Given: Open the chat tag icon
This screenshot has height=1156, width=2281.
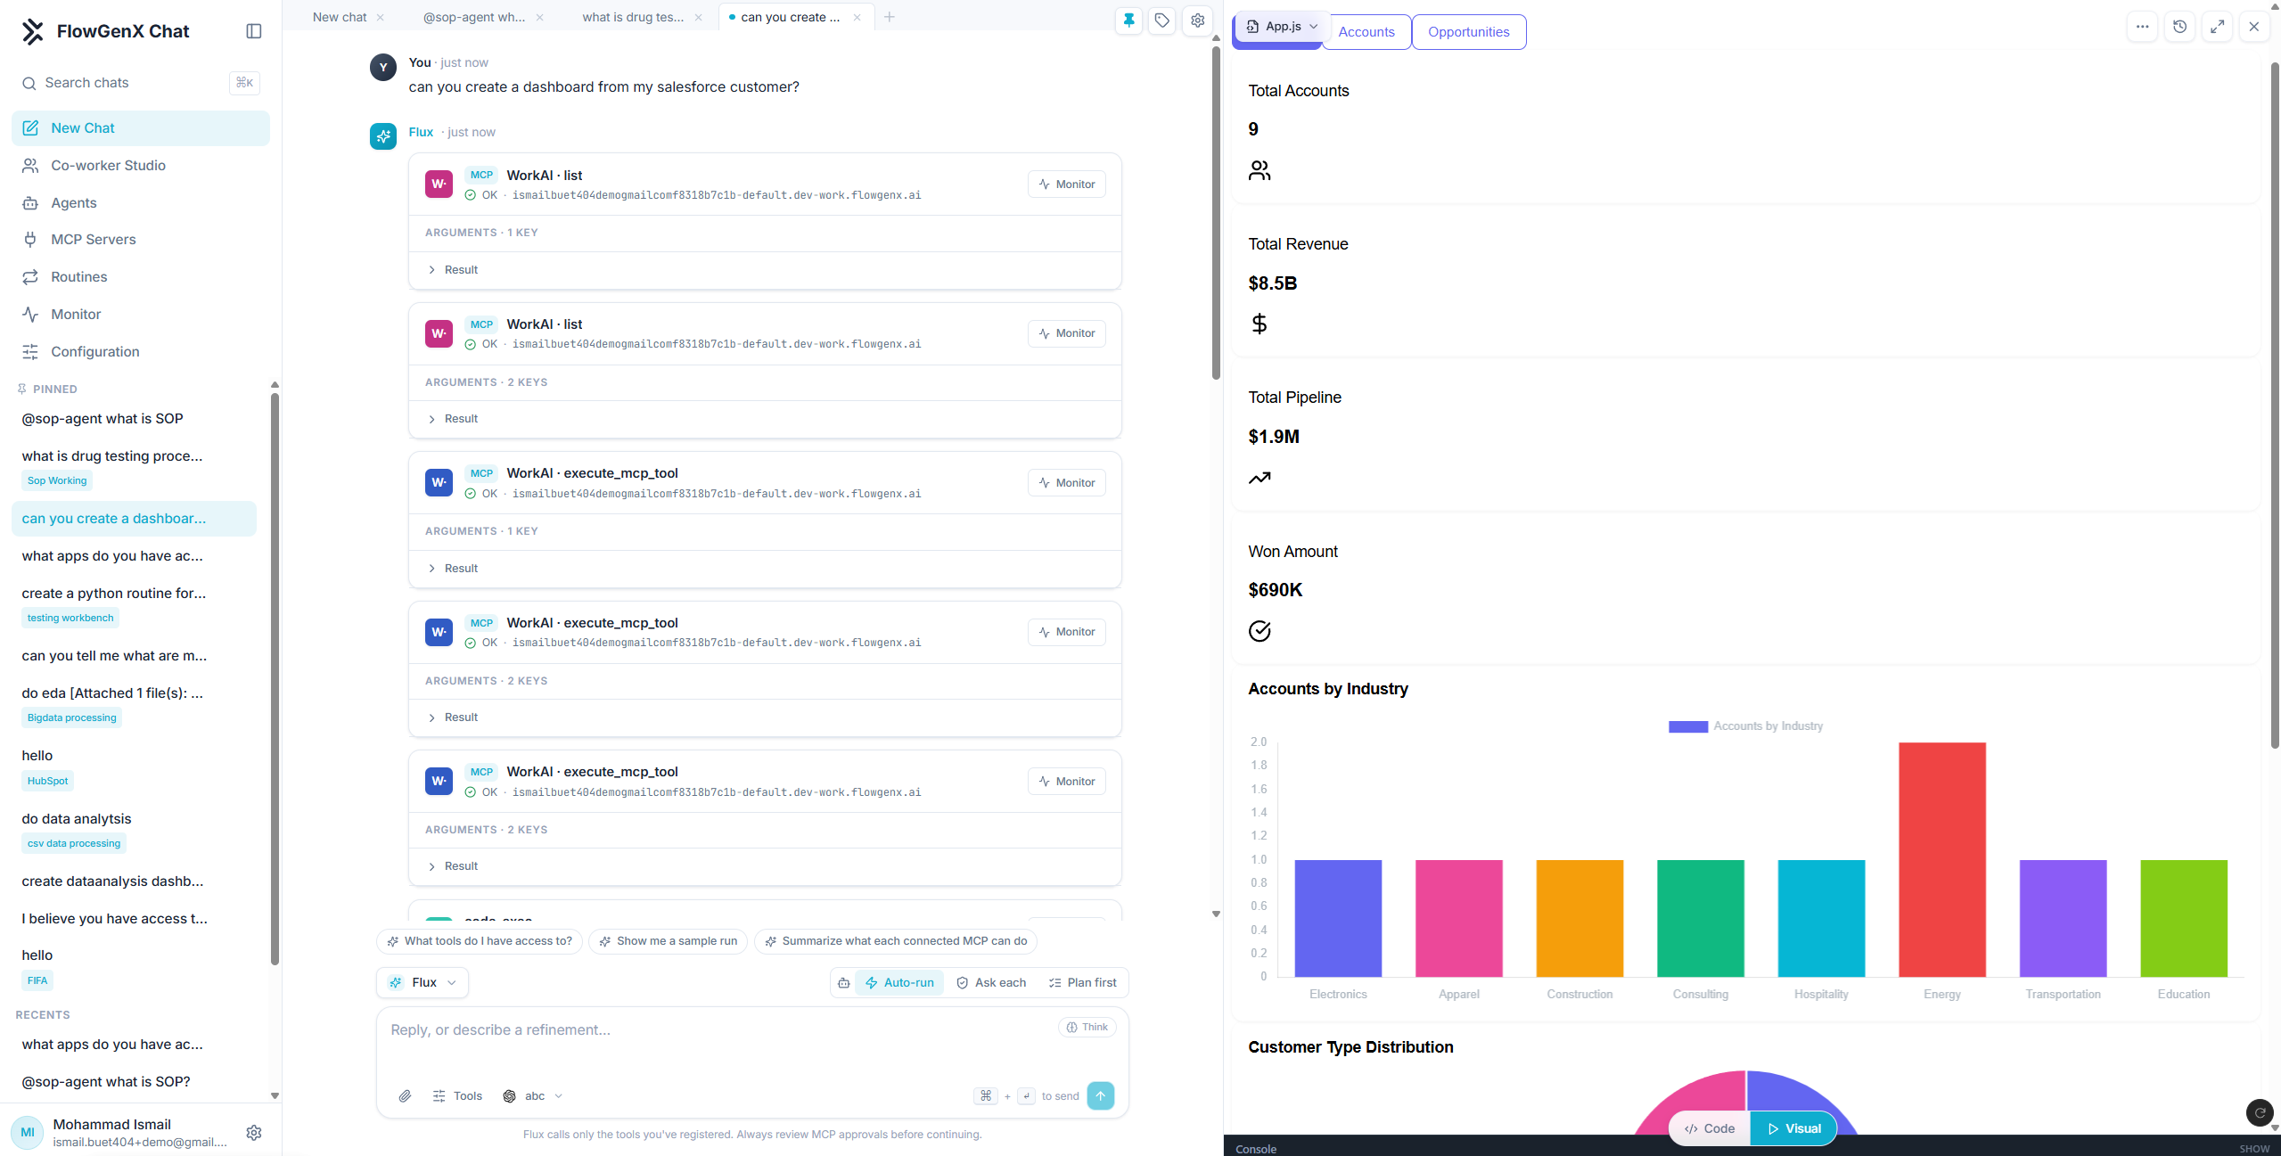Looking at the screenshot, I should point(1162,20).
